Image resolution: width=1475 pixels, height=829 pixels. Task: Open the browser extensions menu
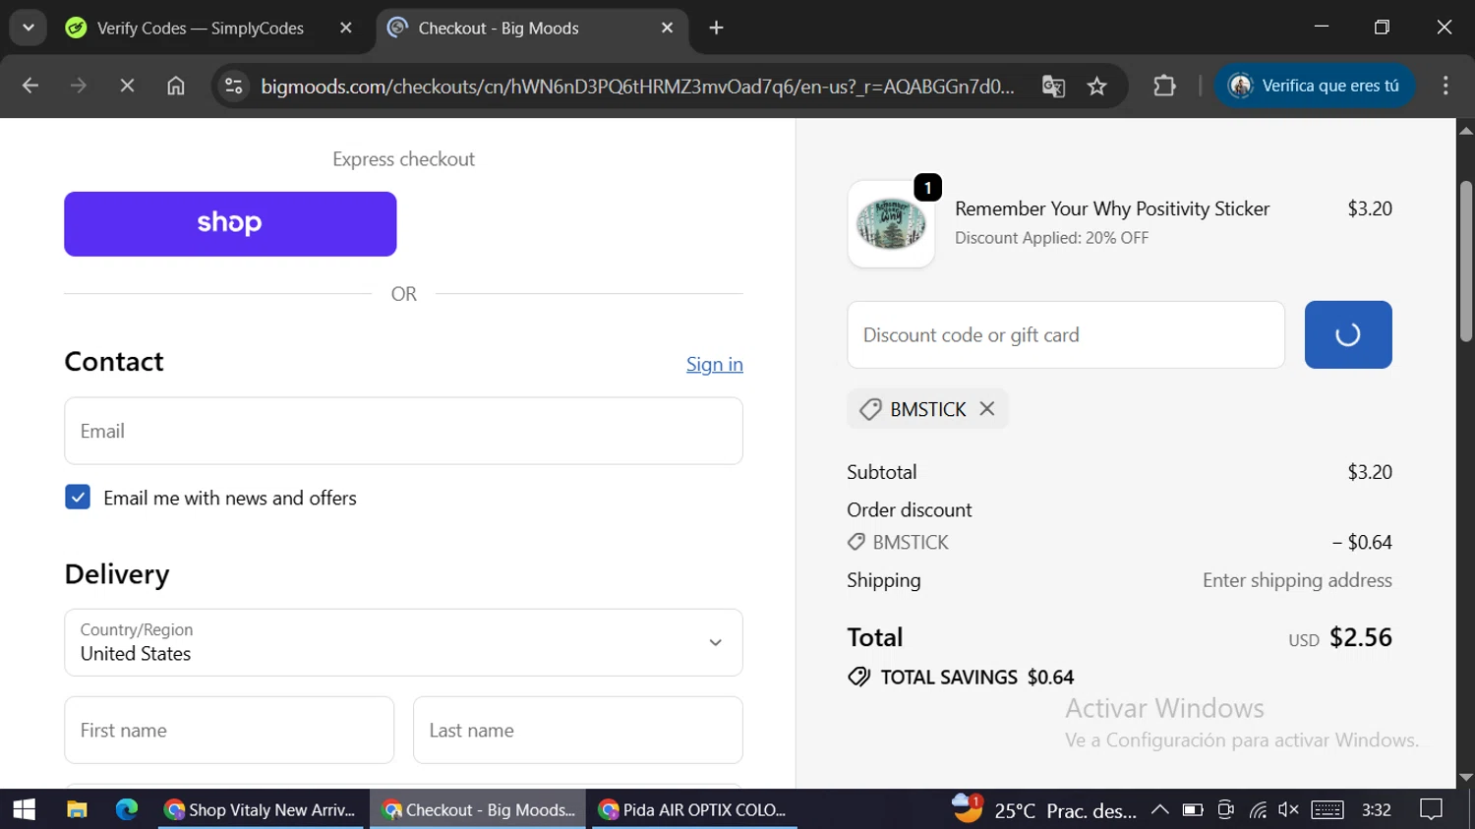pos(1164,86)
